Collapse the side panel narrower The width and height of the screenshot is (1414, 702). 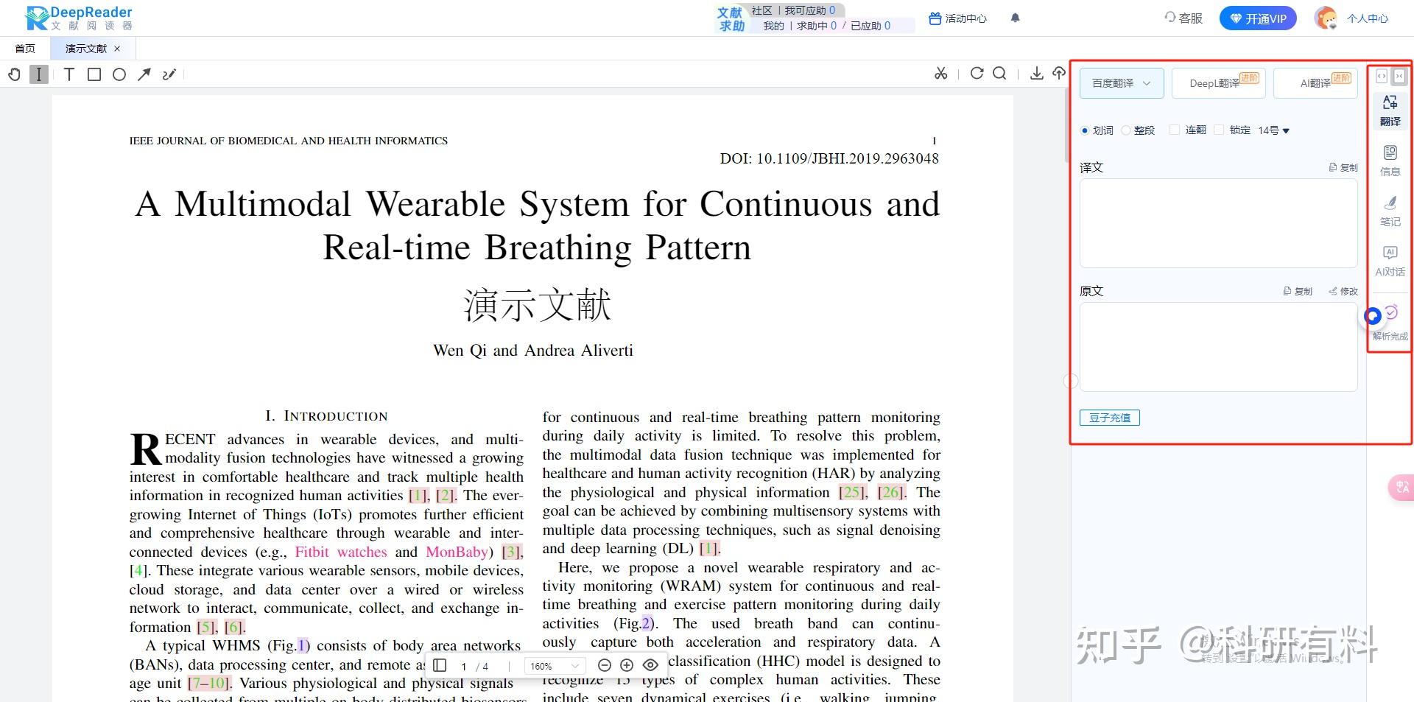(x=1399, y=77)
